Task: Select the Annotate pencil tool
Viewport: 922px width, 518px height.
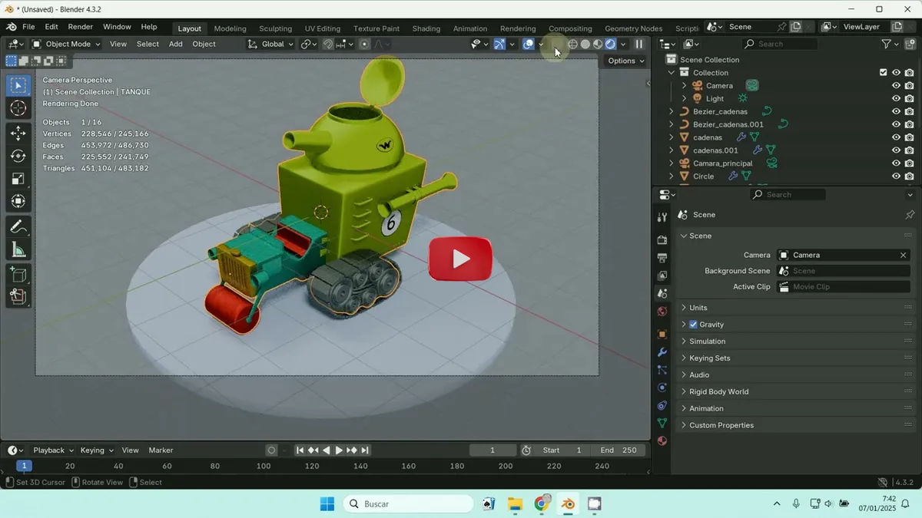Action: [x=18, y=227]
